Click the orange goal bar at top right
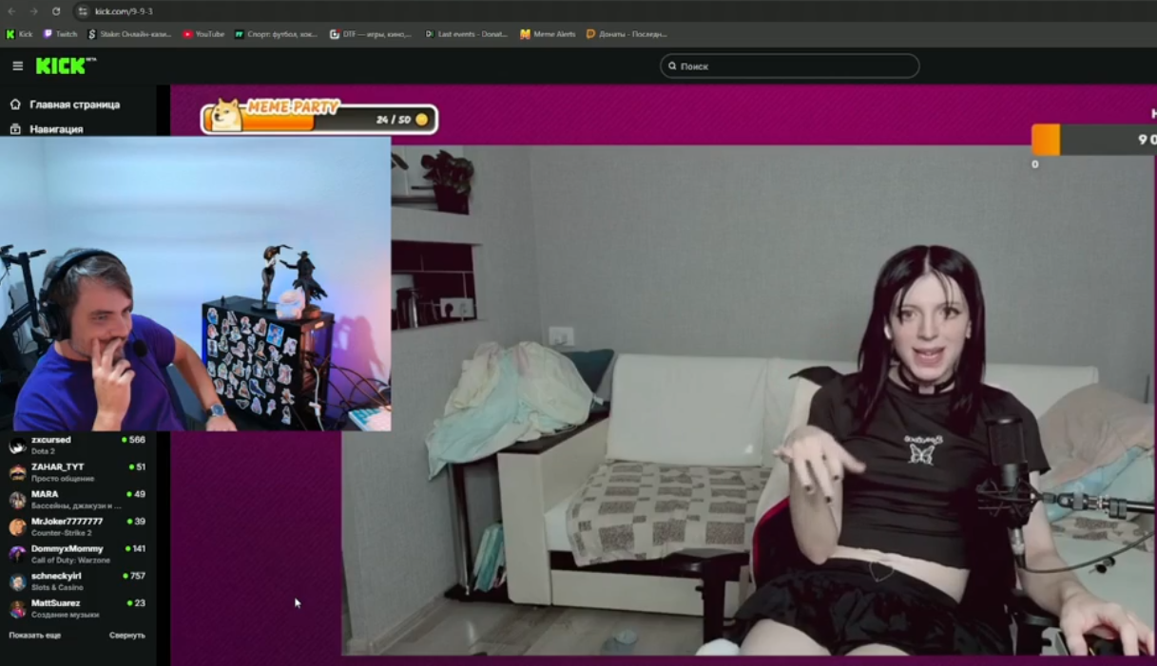The height and width of the screenshot is (666, 1157). (1046, 140)
